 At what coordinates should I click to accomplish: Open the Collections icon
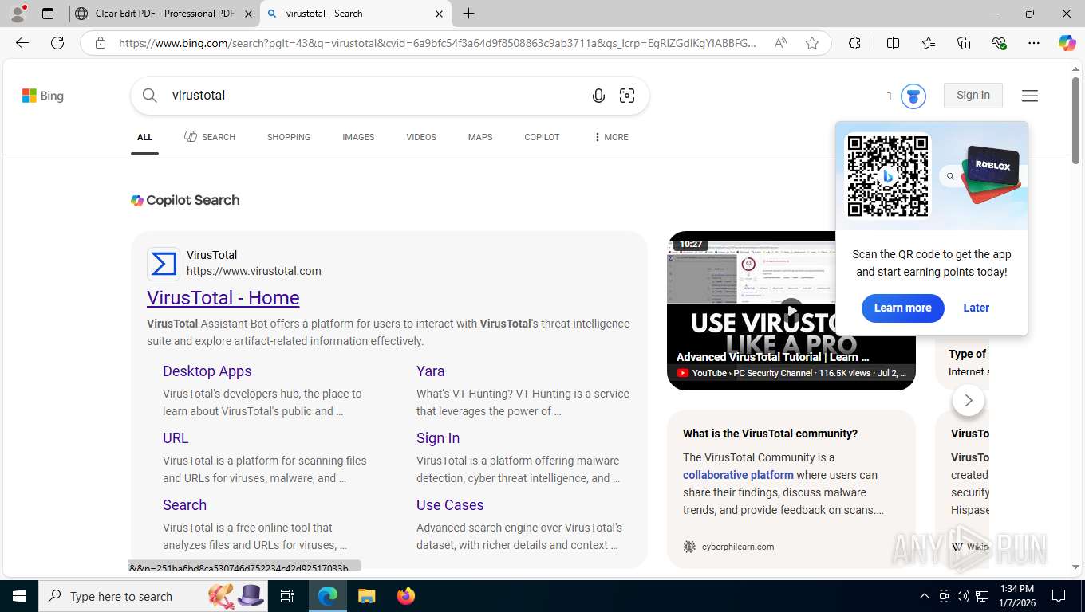tap(964, 43)
